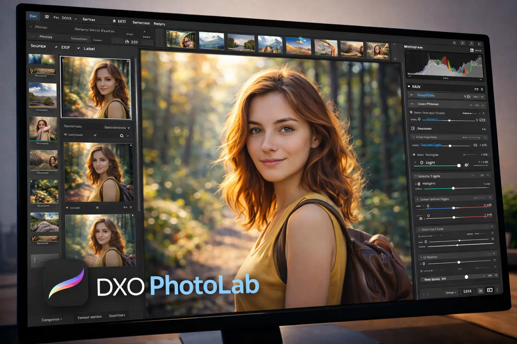Image resolution: width=517 pixels, height=344 pixels.
Task: Toggle the checkmark in the search filter row
Action: point(95,135)
